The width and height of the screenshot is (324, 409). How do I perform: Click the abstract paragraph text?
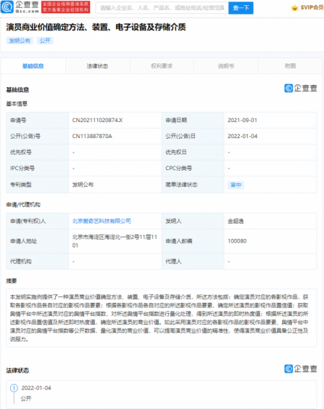(159, 318)
